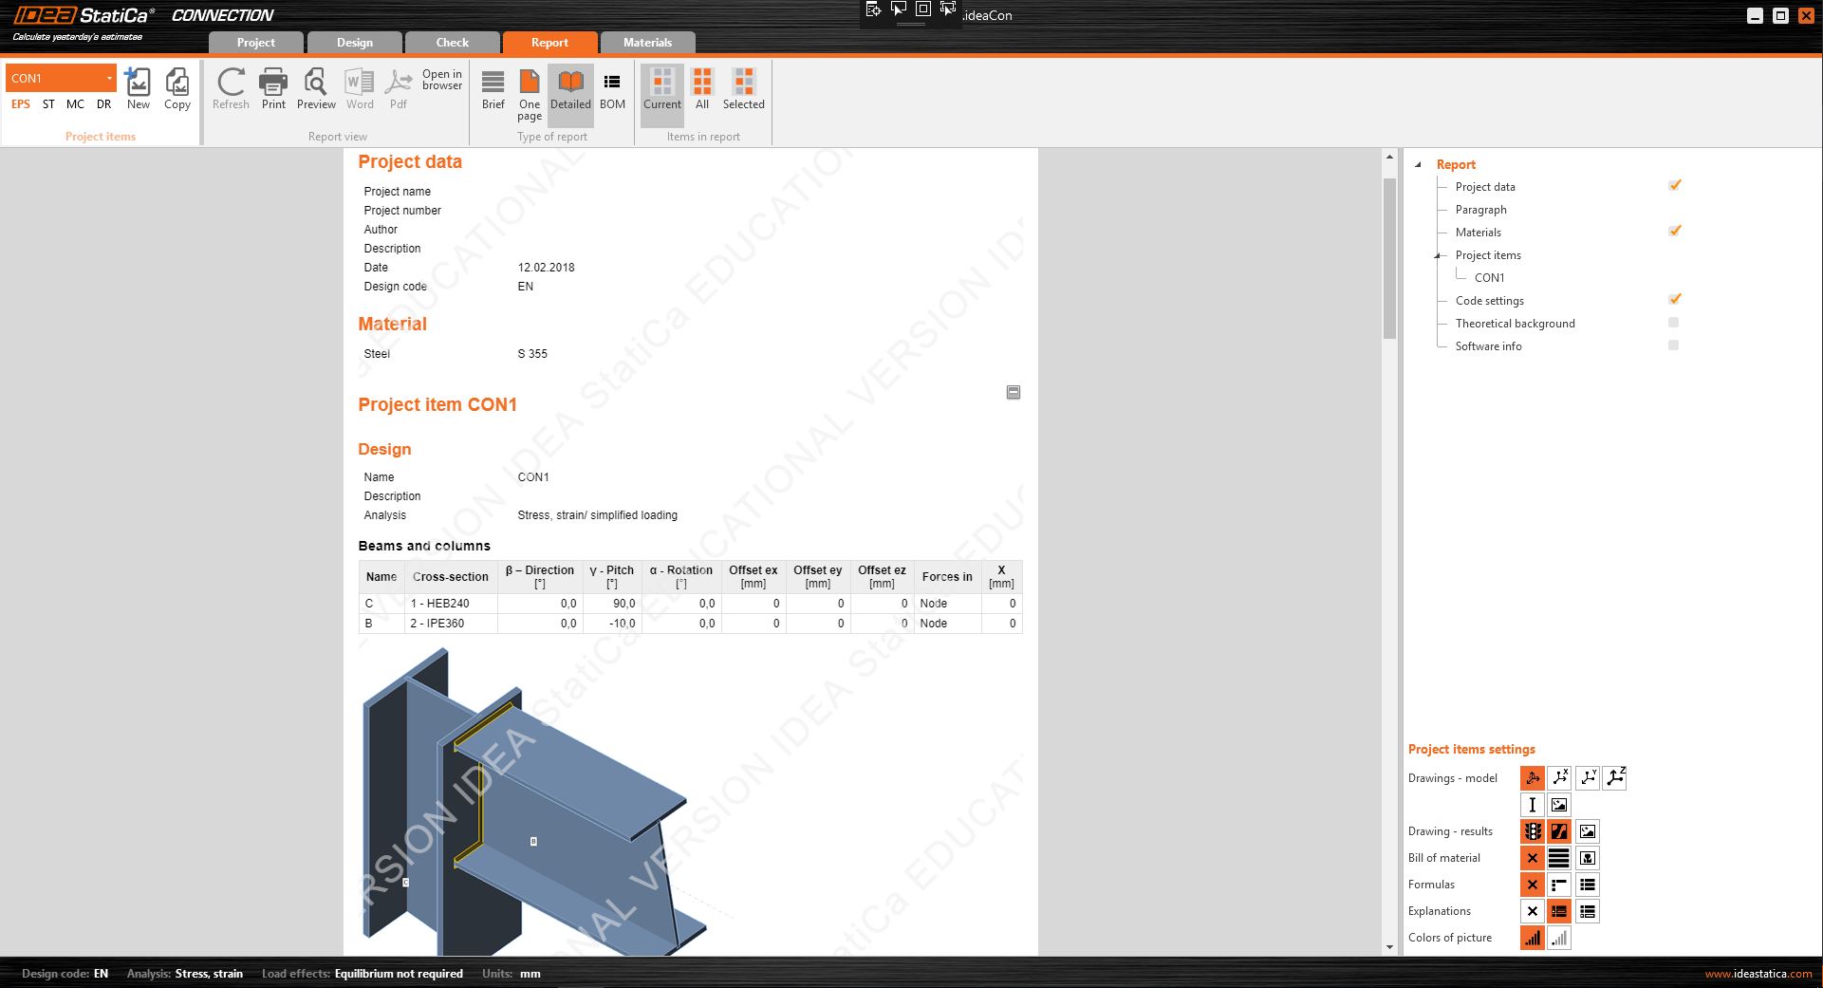This screenshot has width=1823, height=988.
Task: Open the Materials tab
Action: [x=647, y=43]
